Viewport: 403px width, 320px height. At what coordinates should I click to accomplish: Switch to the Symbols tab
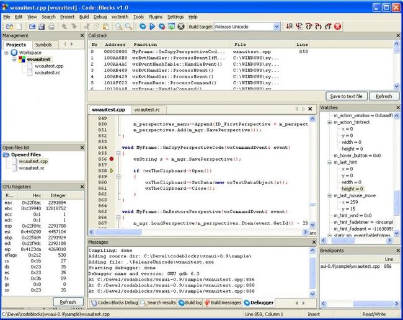pos(43,45)
